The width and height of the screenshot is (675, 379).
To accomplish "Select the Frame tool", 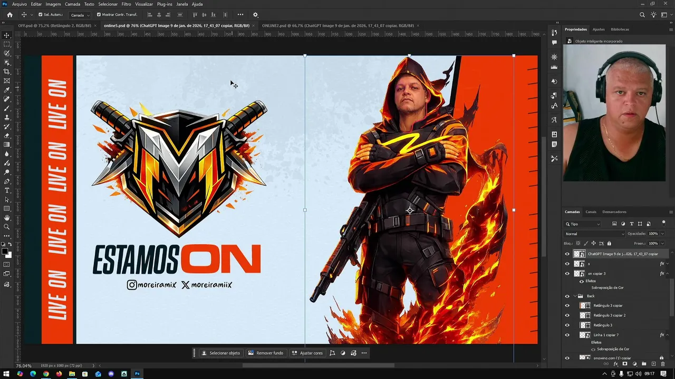I will [7, 81].
